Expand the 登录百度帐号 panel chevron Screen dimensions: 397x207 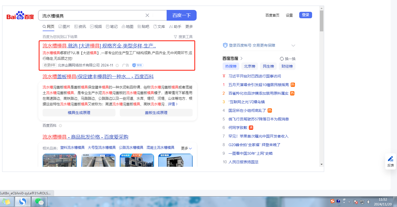(293, 46)
